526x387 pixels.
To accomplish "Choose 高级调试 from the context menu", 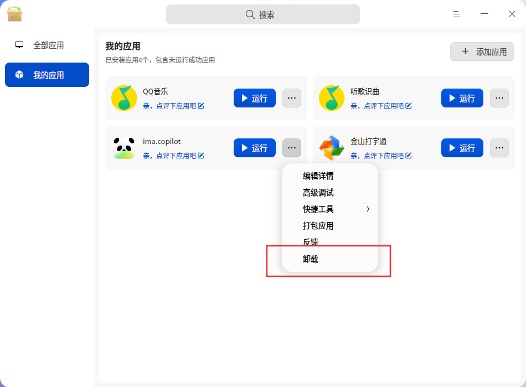I will tap(330, 193).
